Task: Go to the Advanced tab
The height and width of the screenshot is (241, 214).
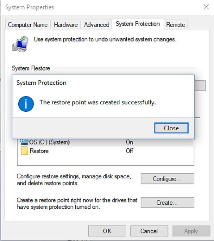Action: [x=97, y=25]
